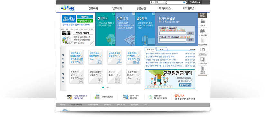Image resolution: width=265 pixels, height=117 pixels.
Task: Switch to the FAQ tab
Action: coord(162,49)
